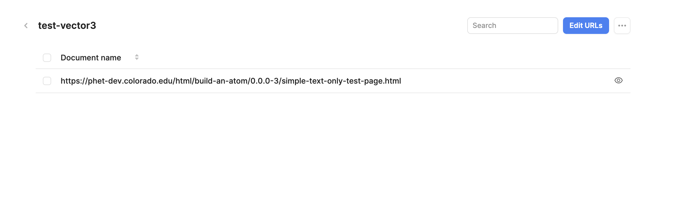Screen dimensions: 687x216
Task: Return to the previous page from test-vector3
Action: coord(26,26)
